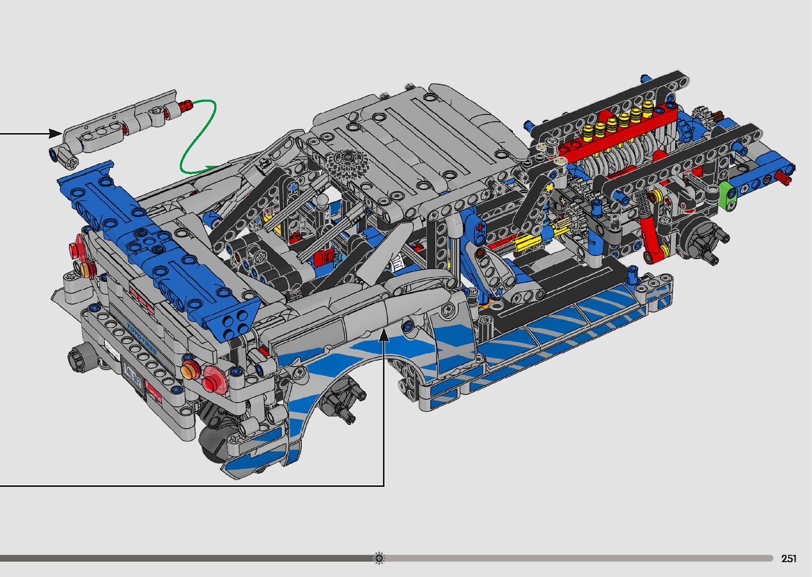This screenshot has width=812, height=577.
Task: Click the TOYO TIRES sticker on rear bumper
Action: point(142,335)
